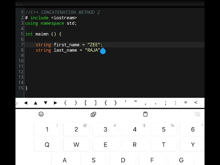Tap the left arrow cursor key
The width and height of the screenshot is (220, 165).
pyautogui.click(x=25, y=103)
